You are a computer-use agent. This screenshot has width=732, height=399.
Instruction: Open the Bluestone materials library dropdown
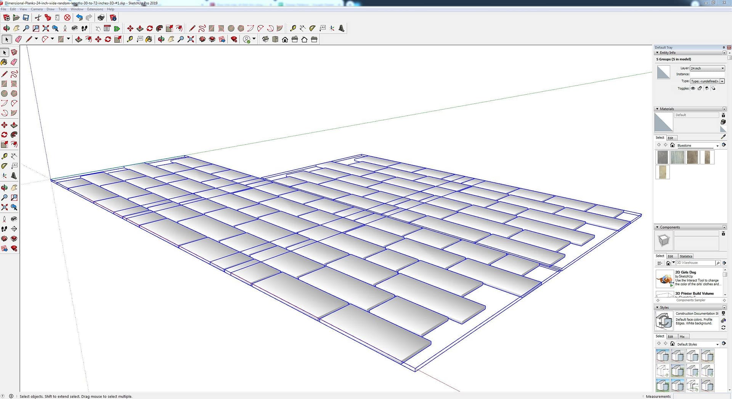click(717, 146)
